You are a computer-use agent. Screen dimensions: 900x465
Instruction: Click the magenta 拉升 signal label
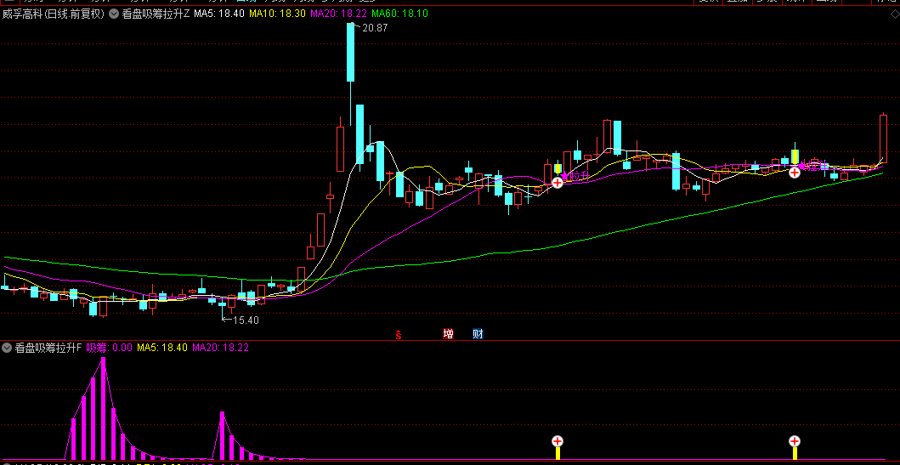(x=578, y=175)
